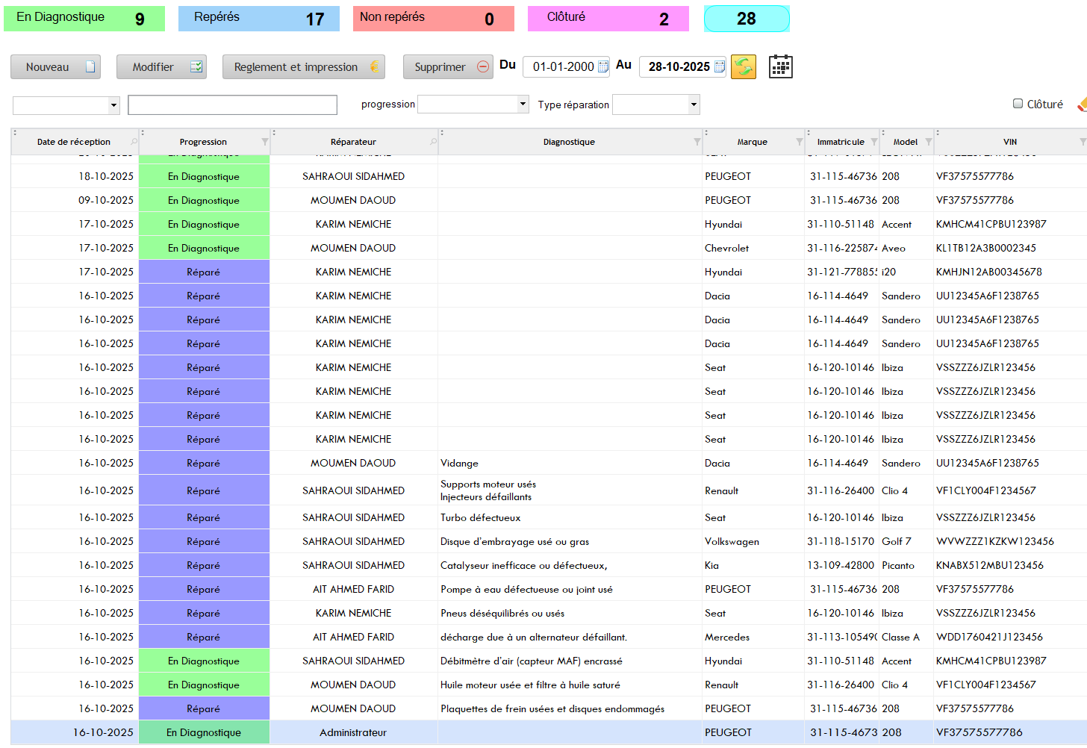
Task: Open date picker in the Du field
Action: 603,67
